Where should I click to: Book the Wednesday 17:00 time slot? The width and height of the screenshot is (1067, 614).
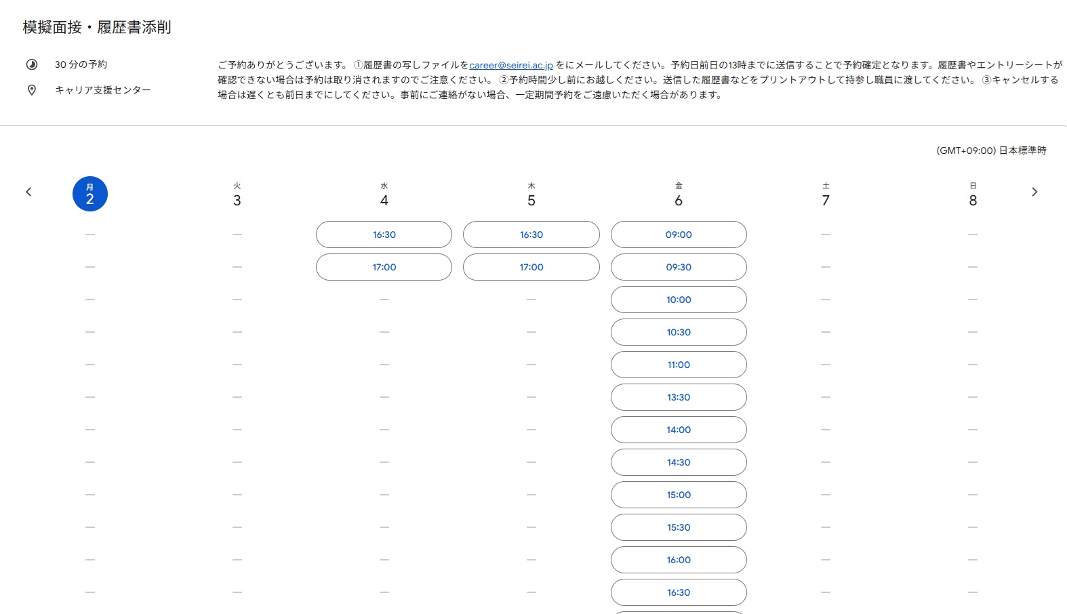384,267
